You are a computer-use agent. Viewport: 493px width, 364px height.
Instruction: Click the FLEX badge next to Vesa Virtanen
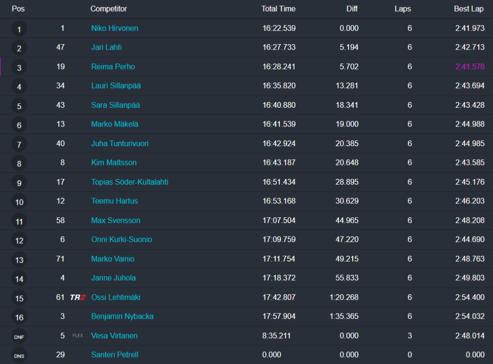click(78, 336)
